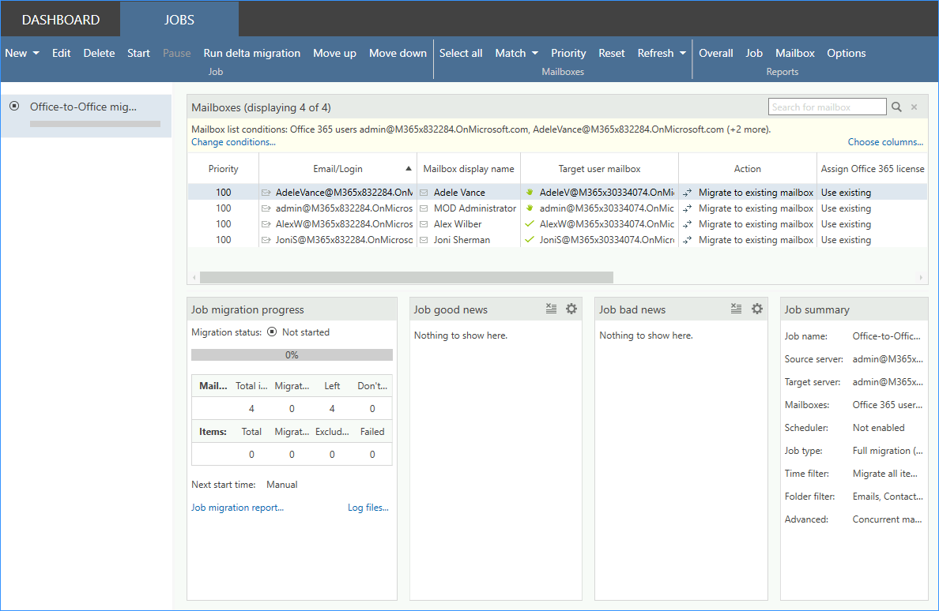
Task: Click Assign Office 365 license column header
Action: pyautogui.click(x=873, y=169)
